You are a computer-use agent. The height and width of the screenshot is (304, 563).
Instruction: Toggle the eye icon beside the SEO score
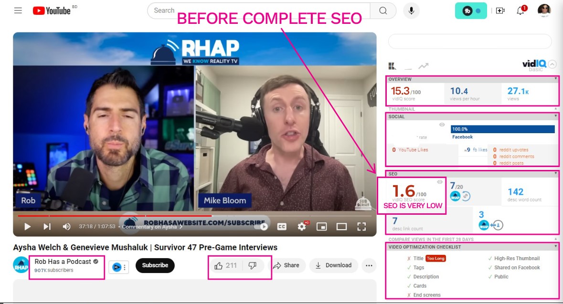440,182
